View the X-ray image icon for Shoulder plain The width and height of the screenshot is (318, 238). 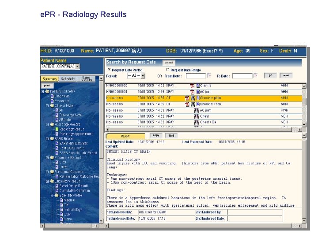[x=193, y=98]
